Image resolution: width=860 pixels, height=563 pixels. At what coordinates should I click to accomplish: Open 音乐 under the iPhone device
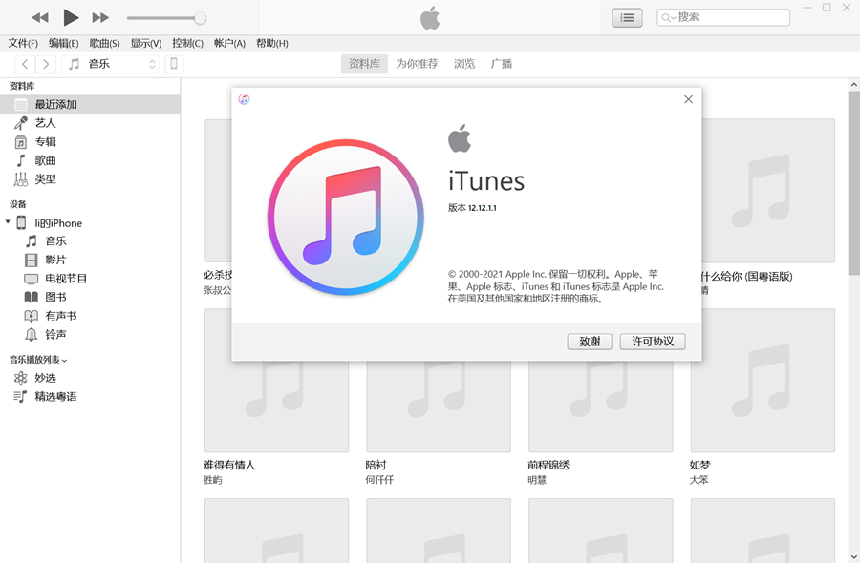click(x=55, y=241)
